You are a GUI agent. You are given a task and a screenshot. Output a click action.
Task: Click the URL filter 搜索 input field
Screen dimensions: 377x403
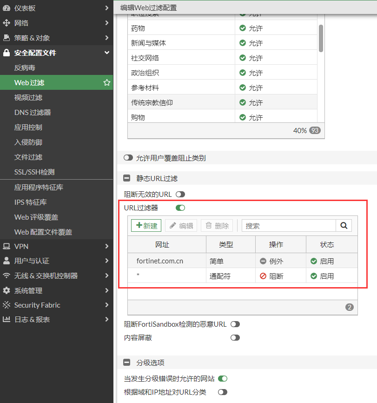coord(288,226)
